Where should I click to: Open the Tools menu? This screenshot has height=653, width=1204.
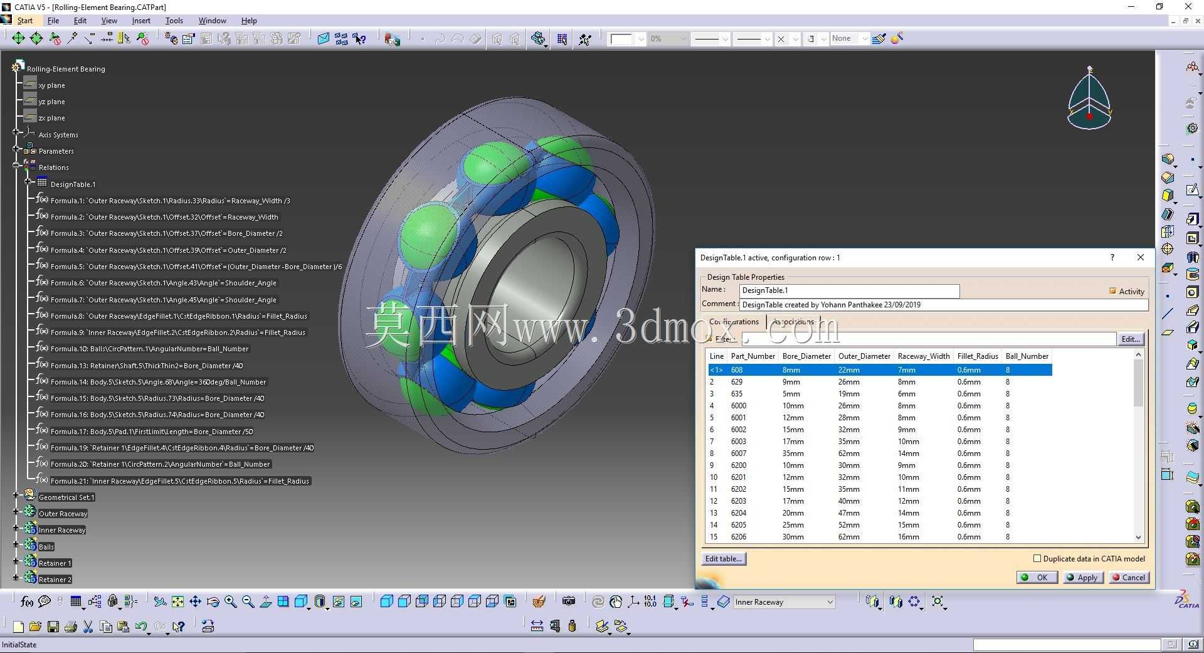(x=174, y=21)
